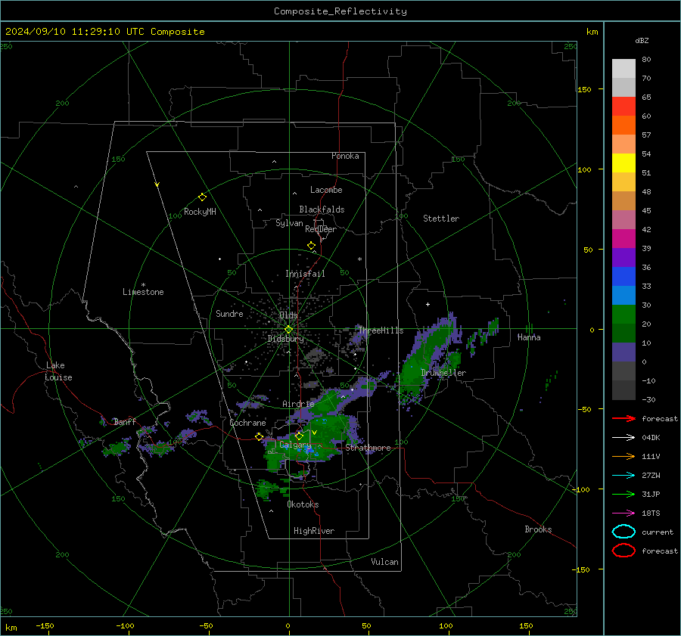Click the Cochrane city label

(247, 423)
